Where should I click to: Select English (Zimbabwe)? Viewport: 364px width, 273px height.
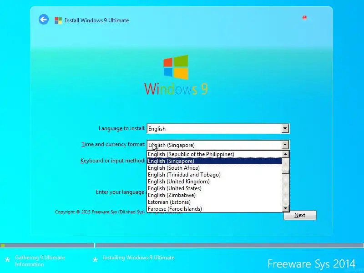[214, 195]
